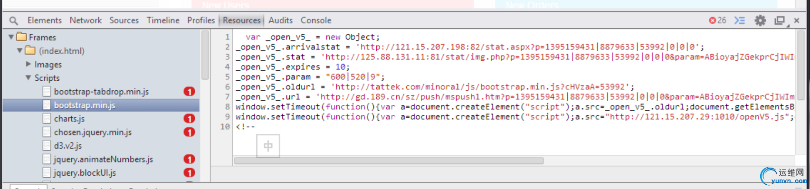Toggle the console drawer icon
This screenshot has width=810, height=189.
[740, 20]
